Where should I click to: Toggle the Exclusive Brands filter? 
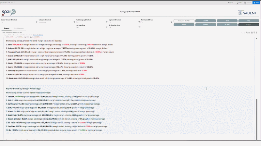(x=184, y=21)
